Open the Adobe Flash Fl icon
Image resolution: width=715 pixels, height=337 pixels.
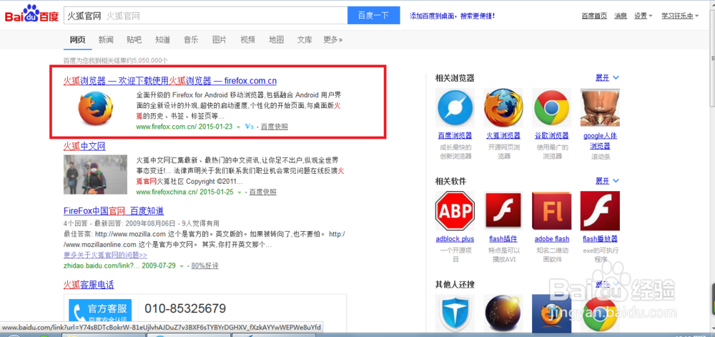(551, 210)
